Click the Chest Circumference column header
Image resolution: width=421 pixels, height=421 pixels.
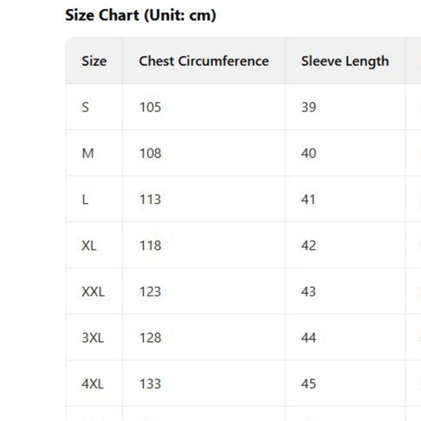(x=203, y=61)
